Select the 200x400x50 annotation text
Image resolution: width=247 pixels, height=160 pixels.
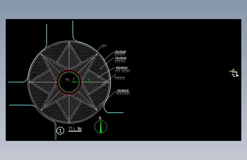tap(123, 91)
